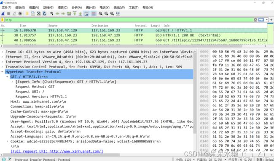Clear the http display filter with X button
The image size is (274, 161).
pos(255,20)
